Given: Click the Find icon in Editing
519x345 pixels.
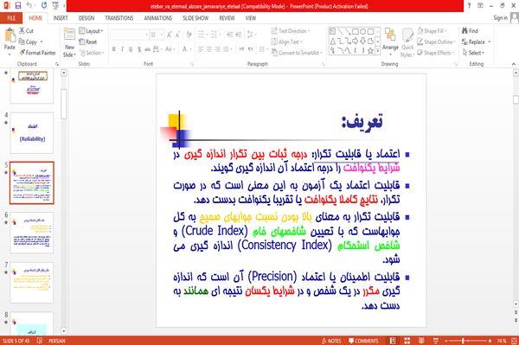Looking at the screenshot, I should pyautogui.click(x=465, y=31).
